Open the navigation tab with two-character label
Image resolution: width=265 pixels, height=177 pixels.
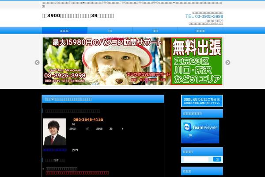point(110,31)
